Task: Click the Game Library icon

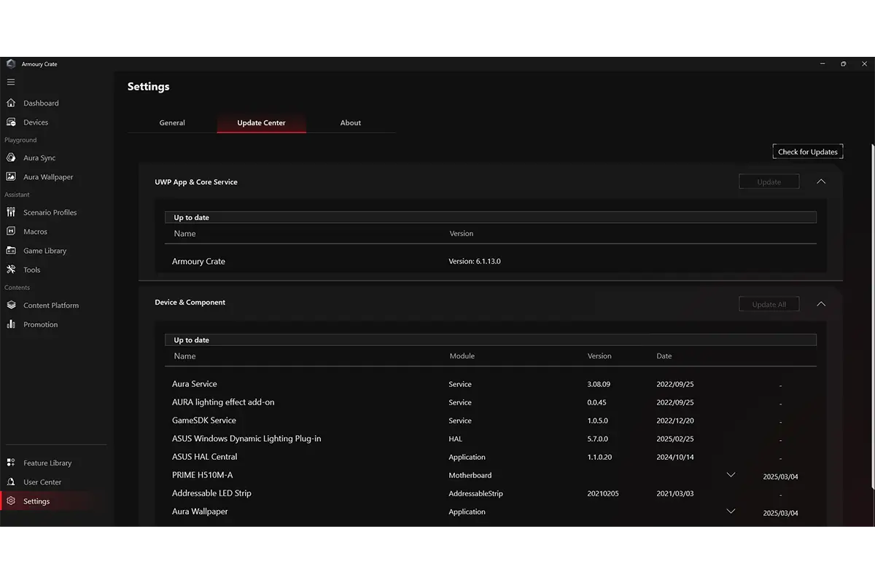Action: [x=11, y=251]
